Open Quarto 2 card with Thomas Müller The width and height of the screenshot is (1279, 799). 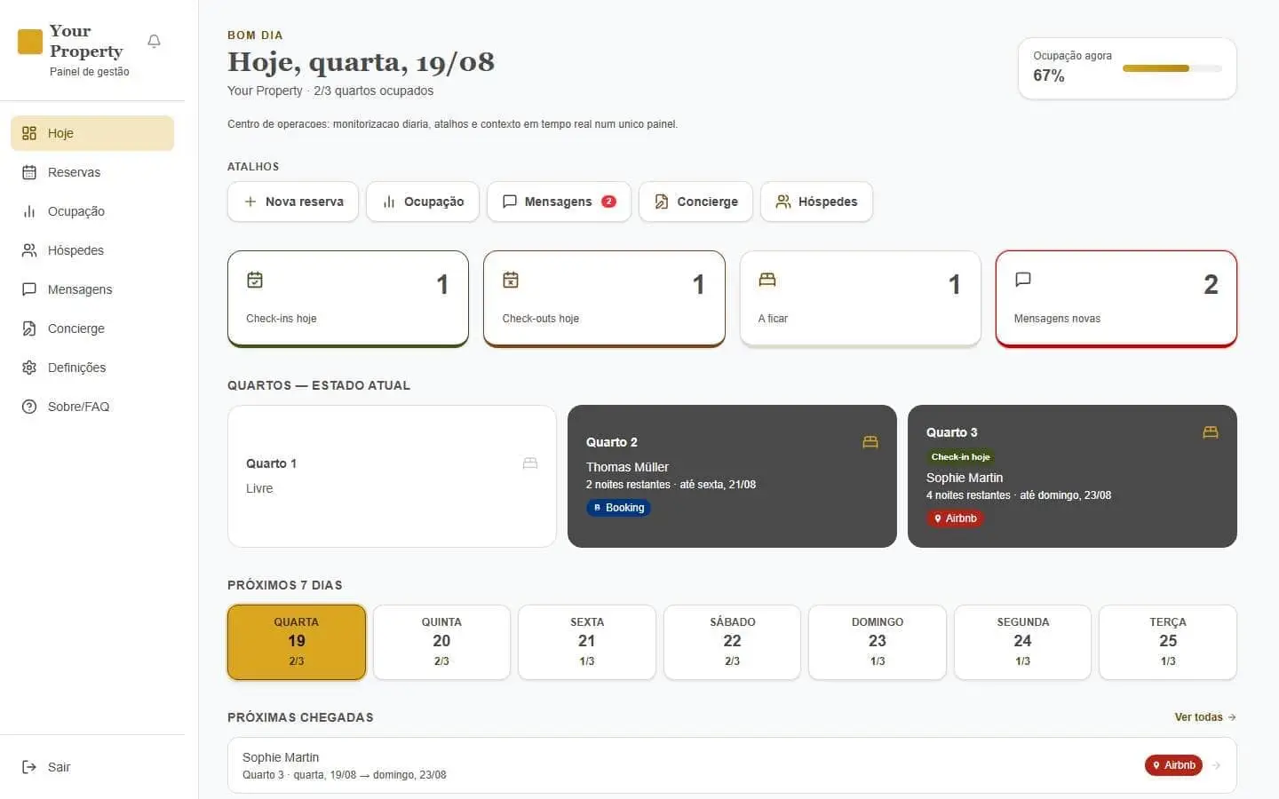click(732, 476)
